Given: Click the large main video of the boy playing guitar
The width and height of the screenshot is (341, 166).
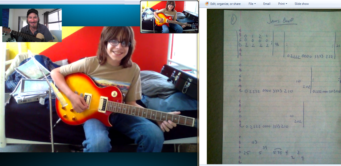Looking at the screenshot, I should pyautogui.click(x=99, y=89).
